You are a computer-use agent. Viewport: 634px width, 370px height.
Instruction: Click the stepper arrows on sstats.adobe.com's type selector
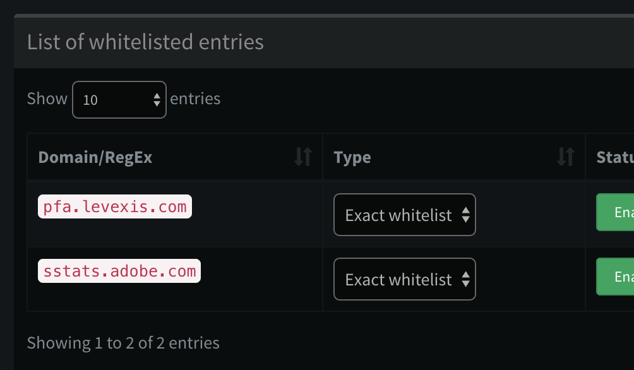point(466,278)
